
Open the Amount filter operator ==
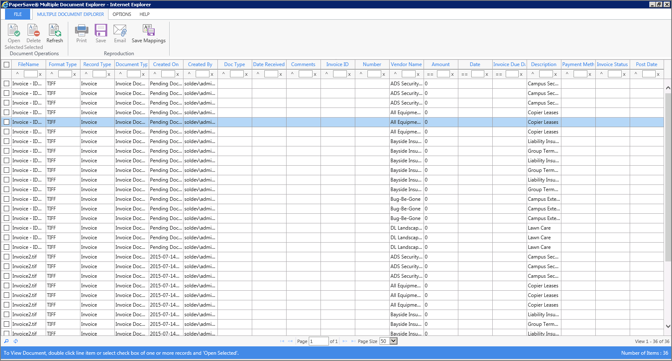[430, 74]
